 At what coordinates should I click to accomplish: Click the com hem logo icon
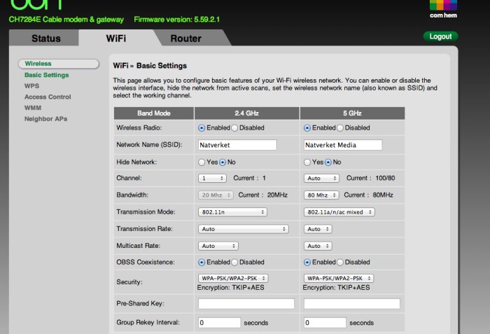click(443, 9)
